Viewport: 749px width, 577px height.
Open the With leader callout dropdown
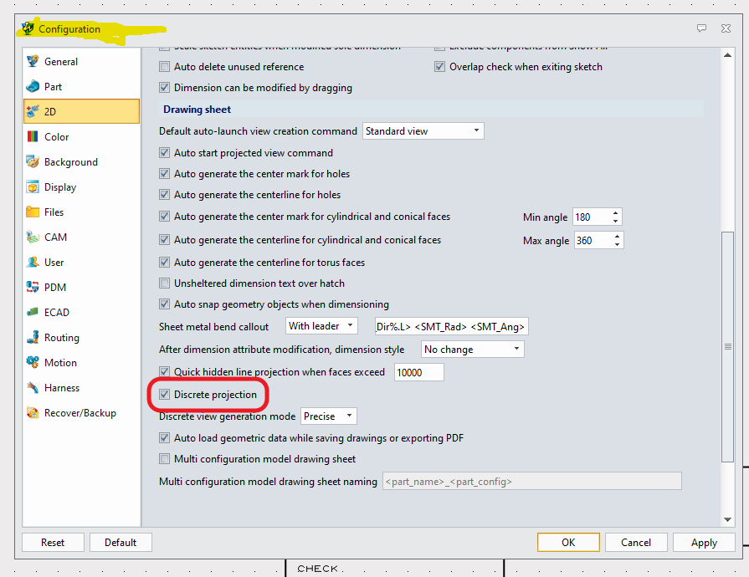(x=321, y=326)
